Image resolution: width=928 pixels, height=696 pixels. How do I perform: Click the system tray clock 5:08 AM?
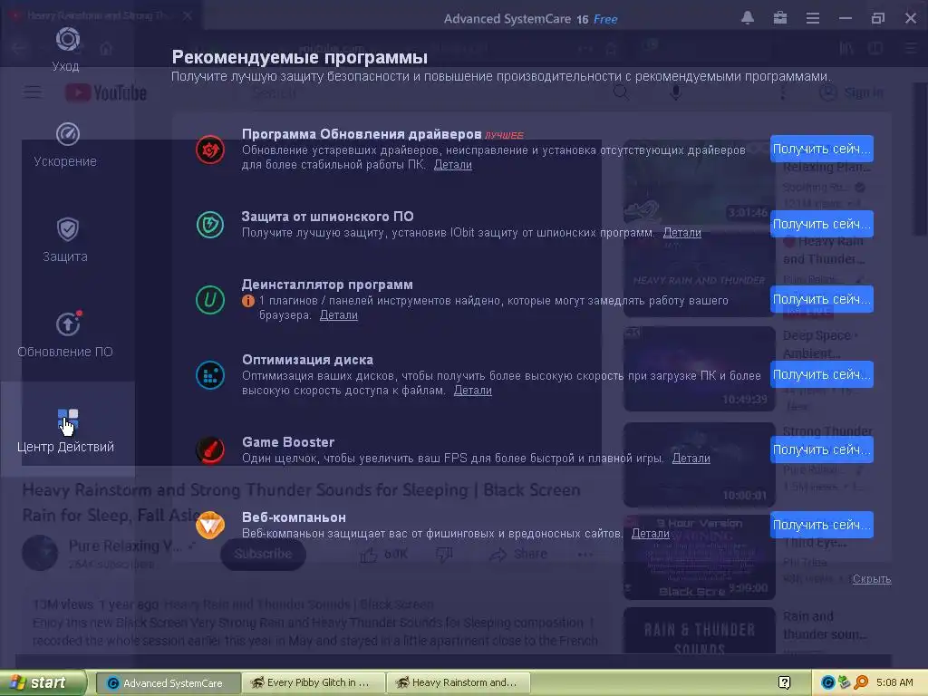[894, 683]
